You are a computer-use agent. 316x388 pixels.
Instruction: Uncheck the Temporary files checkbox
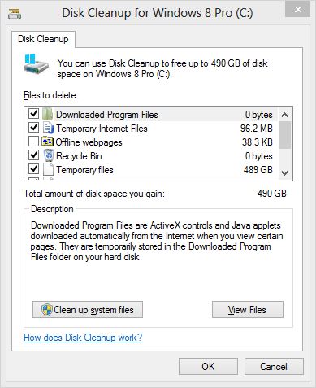click(x=33, y=169)
